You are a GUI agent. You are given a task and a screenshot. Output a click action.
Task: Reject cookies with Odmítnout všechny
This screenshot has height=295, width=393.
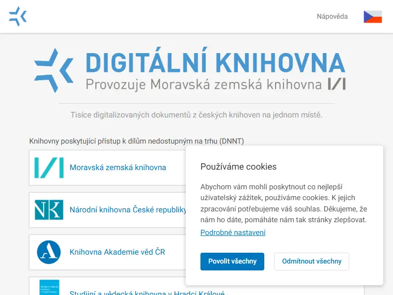click(x=311, y=262)
